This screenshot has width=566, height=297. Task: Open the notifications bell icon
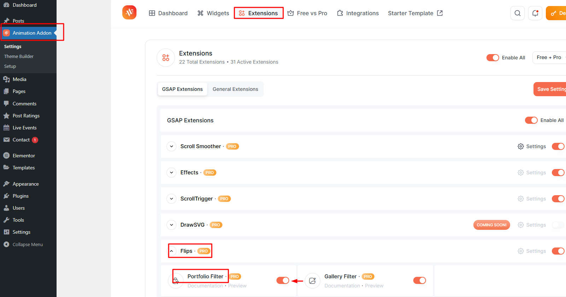(535, 13)
